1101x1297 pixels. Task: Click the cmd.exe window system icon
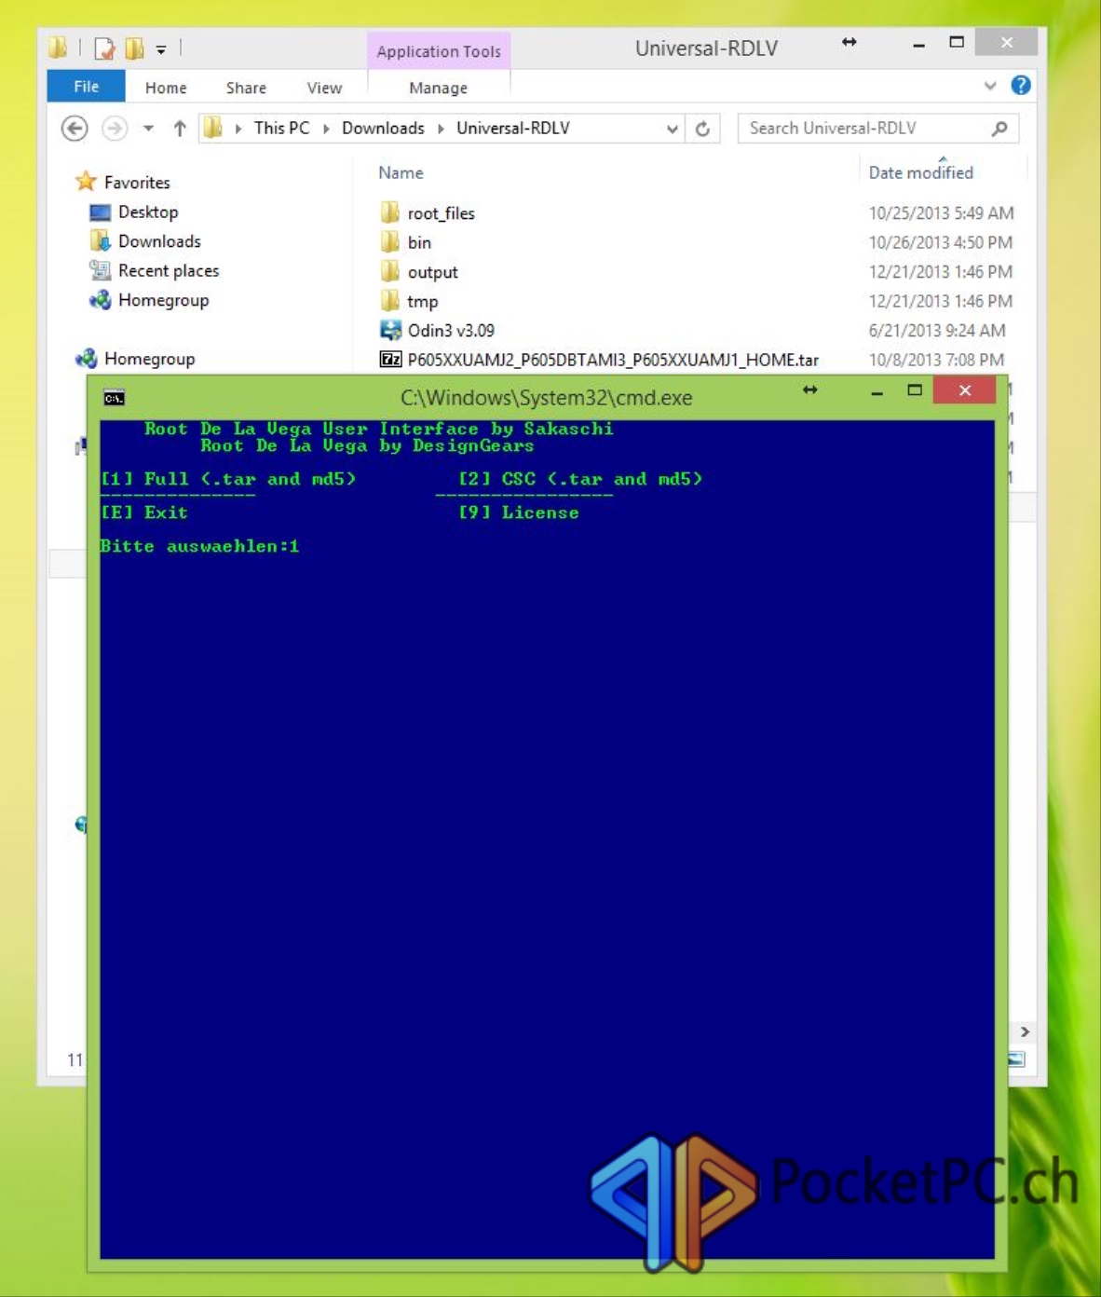point(114,398)
